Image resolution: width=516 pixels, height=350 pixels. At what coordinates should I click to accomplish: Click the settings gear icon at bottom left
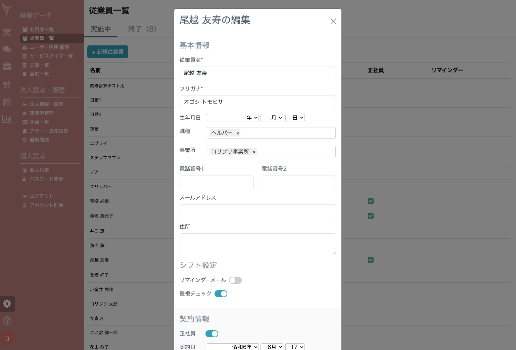coord(7,304)
